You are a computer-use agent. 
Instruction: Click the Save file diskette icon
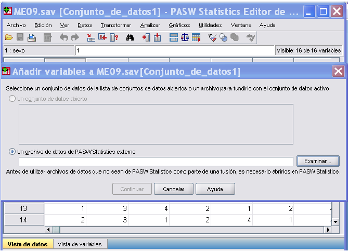[20, 37]
